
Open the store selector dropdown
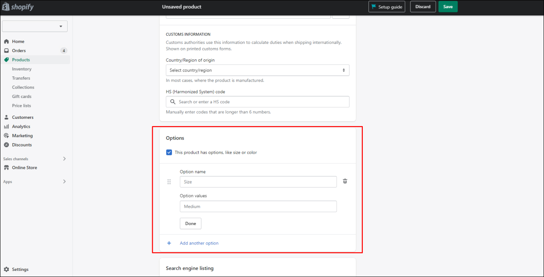tap(35, 26)
